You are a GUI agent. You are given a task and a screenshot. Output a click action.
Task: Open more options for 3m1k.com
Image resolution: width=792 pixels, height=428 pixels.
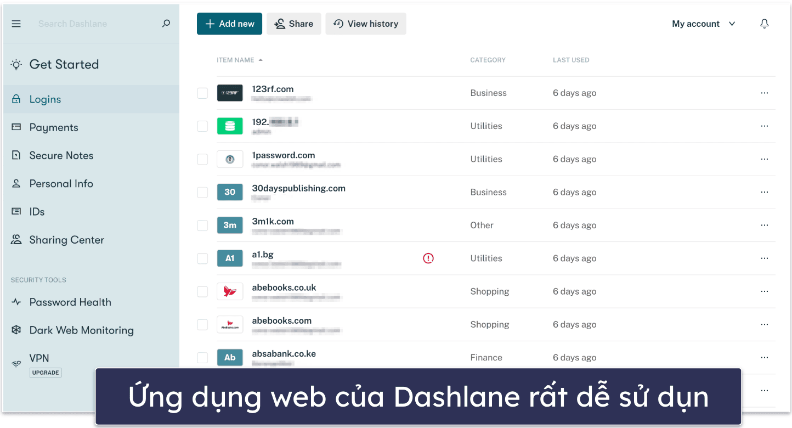[765, 225]
